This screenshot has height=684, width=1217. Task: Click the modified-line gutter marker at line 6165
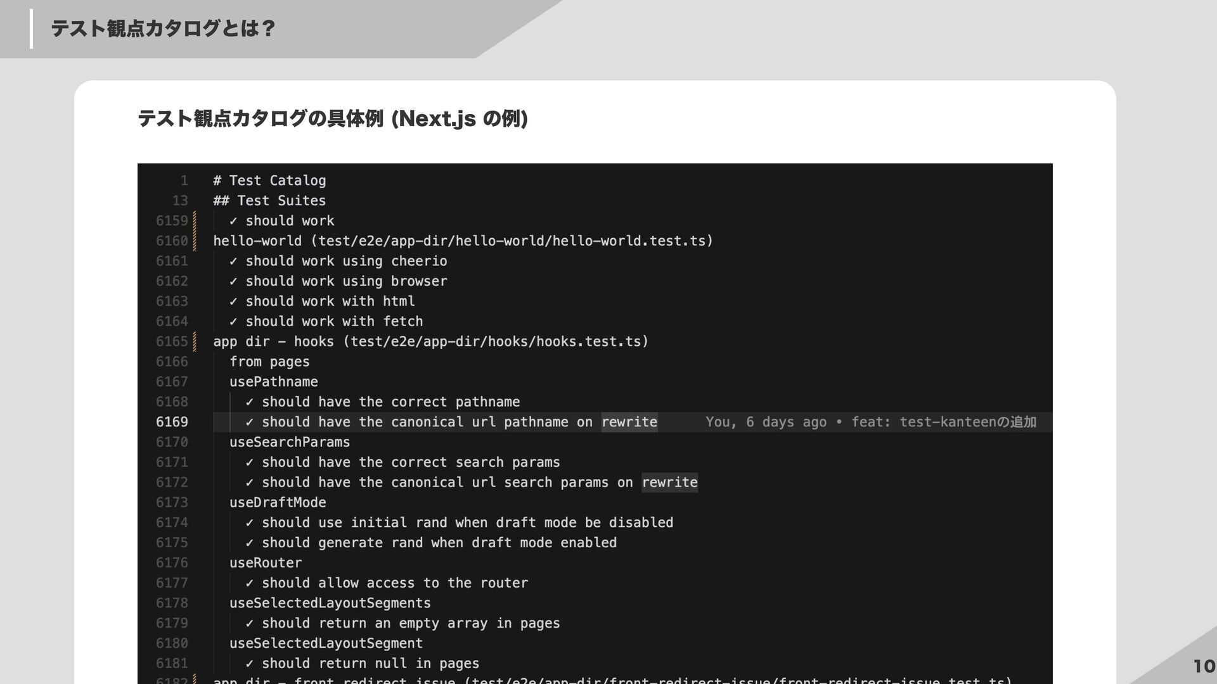[x=195, y=342]
